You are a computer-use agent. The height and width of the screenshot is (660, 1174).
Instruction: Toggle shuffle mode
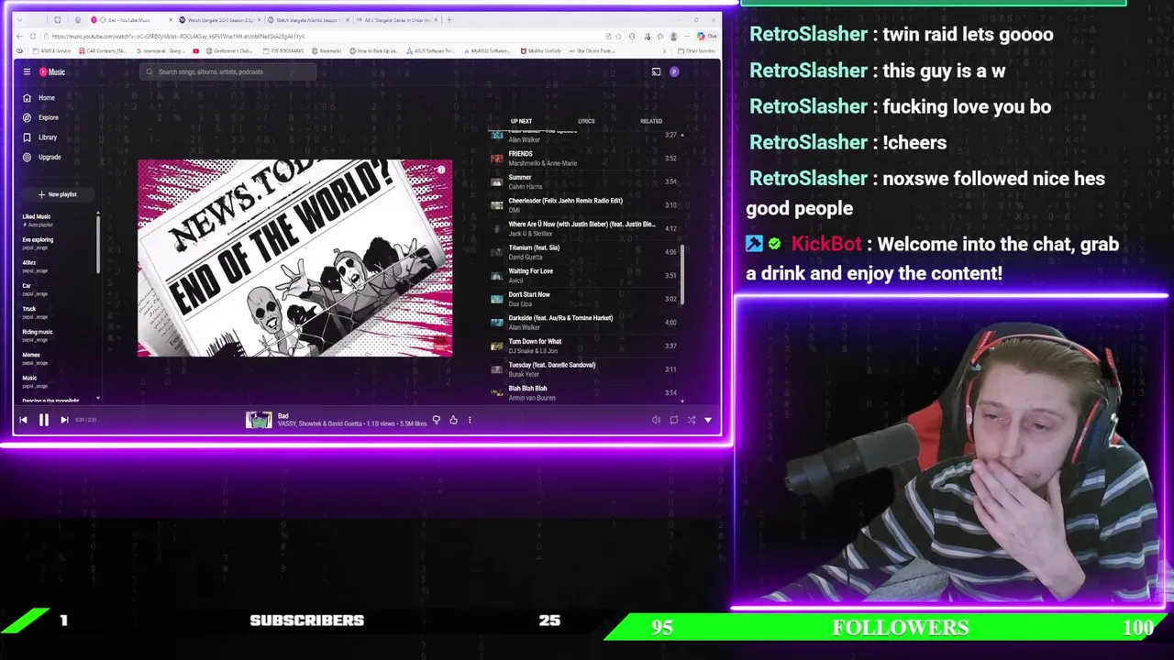tap(692, 420)
